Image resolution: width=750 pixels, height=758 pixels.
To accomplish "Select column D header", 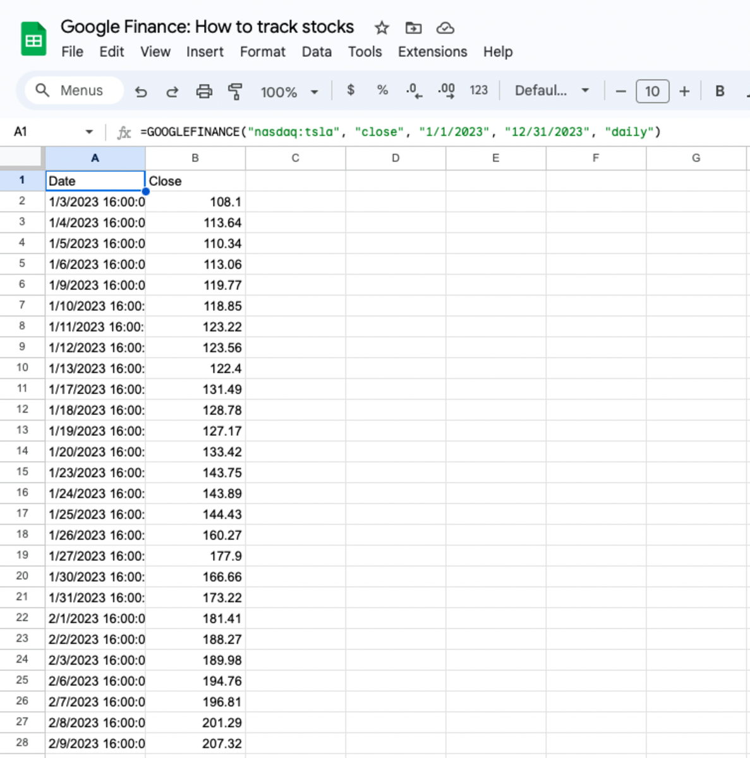I will click(396, 158).
